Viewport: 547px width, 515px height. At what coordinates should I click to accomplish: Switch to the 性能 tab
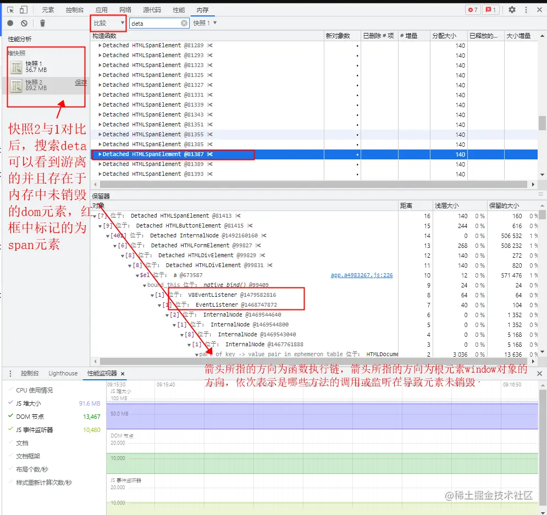pos(179,10)
